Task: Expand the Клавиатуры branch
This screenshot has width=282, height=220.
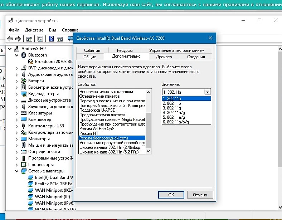Action: pyautogui.click(x=16, y=113)
